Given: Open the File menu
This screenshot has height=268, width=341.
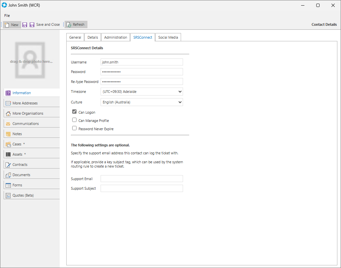Looking at the screenshot, I should coord(7,16).
